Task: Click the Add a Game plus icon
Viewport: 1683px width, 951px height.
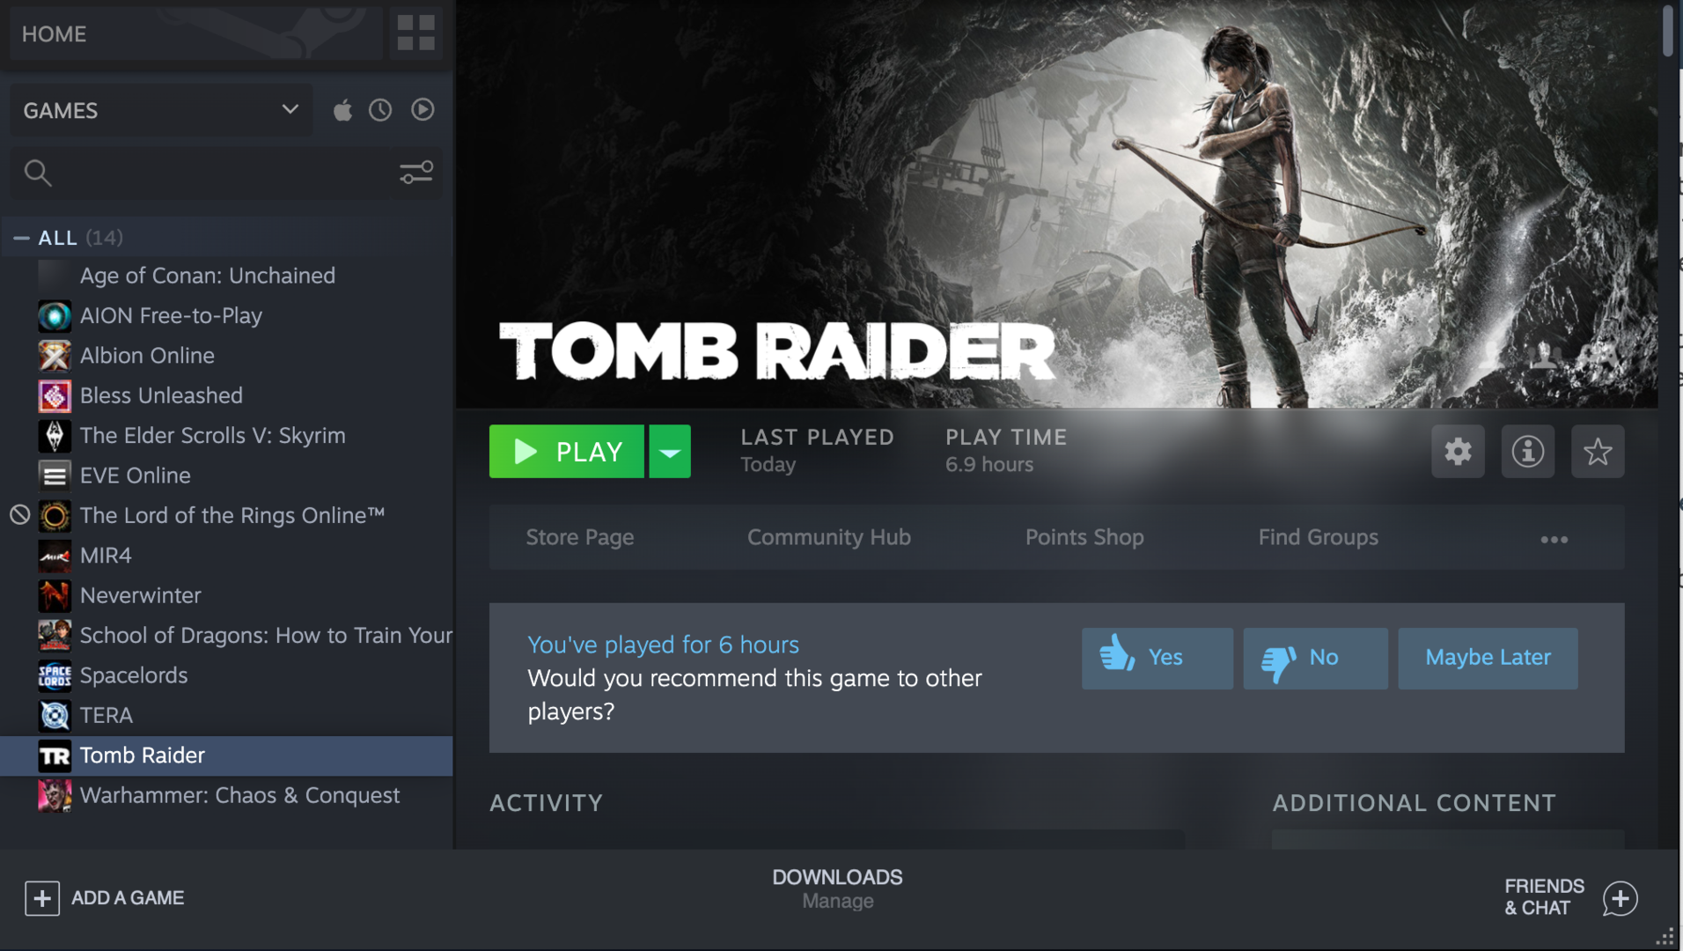Action: pyautogui.click(x=42, y=898)
